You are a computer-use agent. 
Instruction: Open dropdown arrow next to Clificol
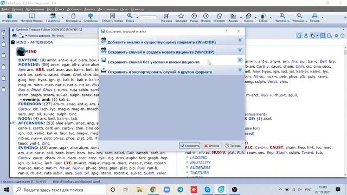tap(271, 17)
